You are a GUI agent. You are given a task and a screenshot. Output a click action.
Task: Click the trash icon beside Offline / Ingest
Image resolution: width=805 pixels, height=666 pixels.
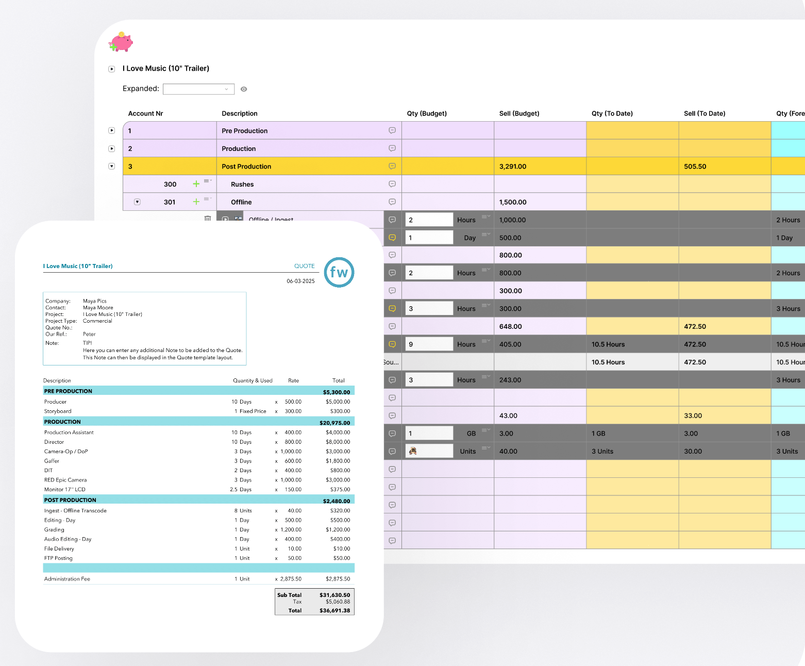coord(208,219)
